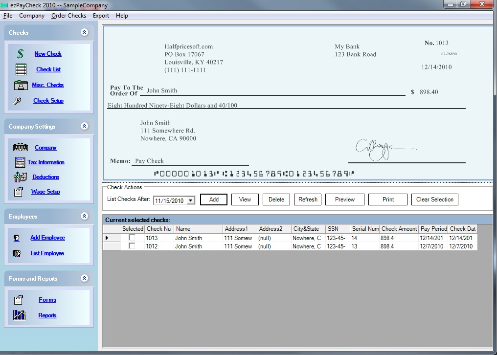
Task: Click the Serial Num cell 13
Action: pos(364,246)
